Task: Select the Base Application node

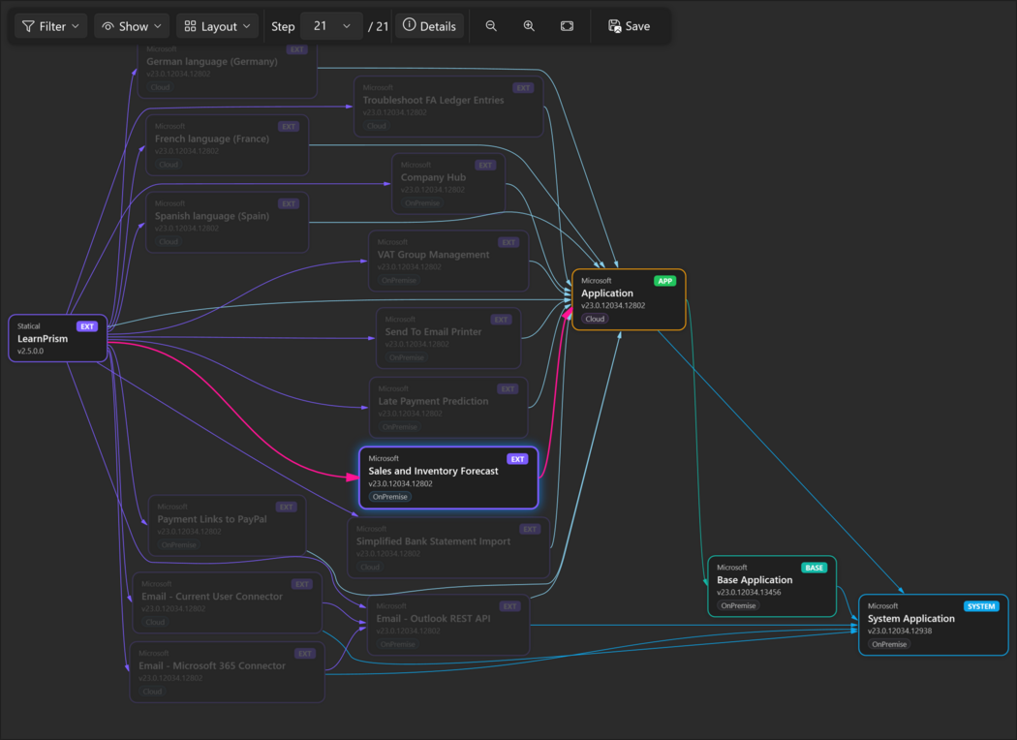Action: tap(772, 586)
